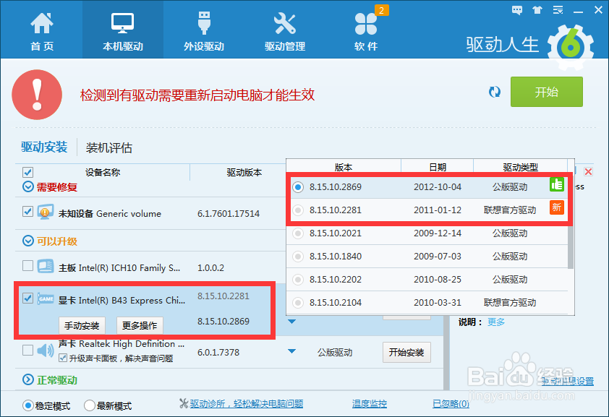Select version 8.15.10.2202 radio button
The image size is (609, 417).
[298, 280]
